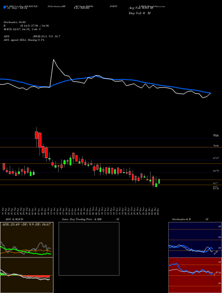Click the 70.96 price level label
This screenshot has width=222, height=293.
tap(216, 146)
